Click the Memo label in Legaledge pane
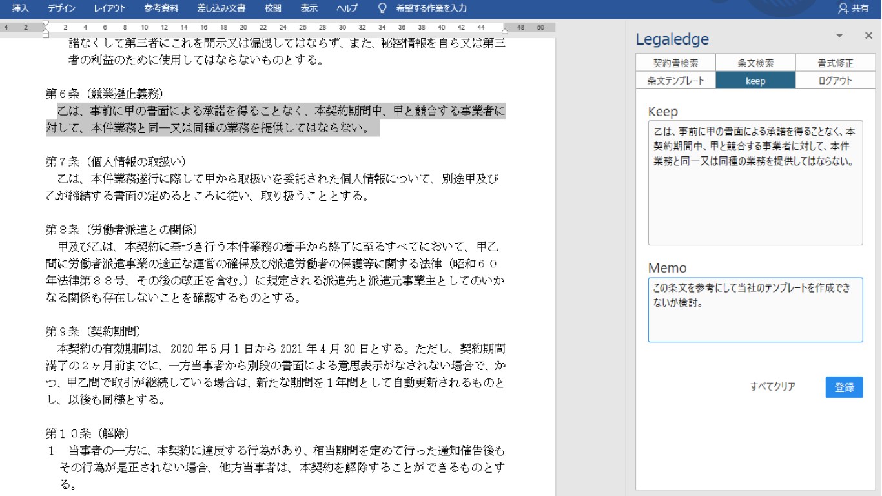 click(668, 268)
